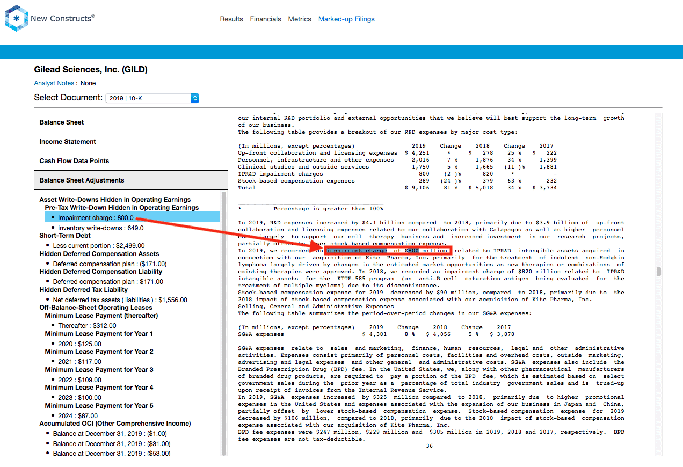Click the Minimum Lease Payment for Year 1 heading
This screenshot has width=683, height=467.
(99, 334)
